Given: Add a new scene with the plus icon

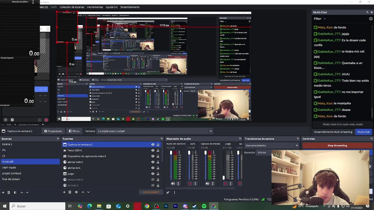Looking at the screenshot, I should pyautogui.click(x=3, y=192).
